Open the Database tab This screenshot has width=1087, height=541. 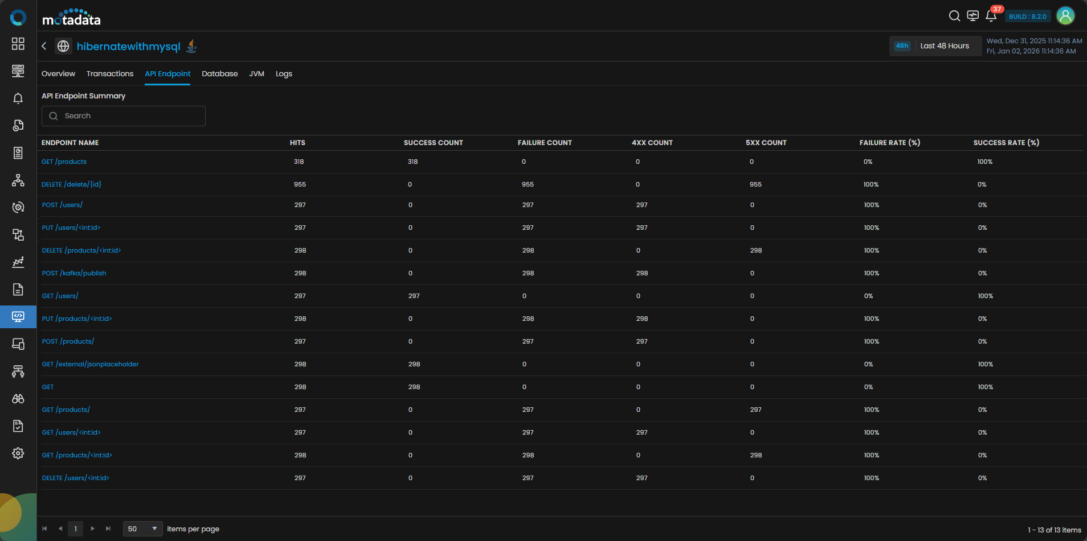point(219,74)
